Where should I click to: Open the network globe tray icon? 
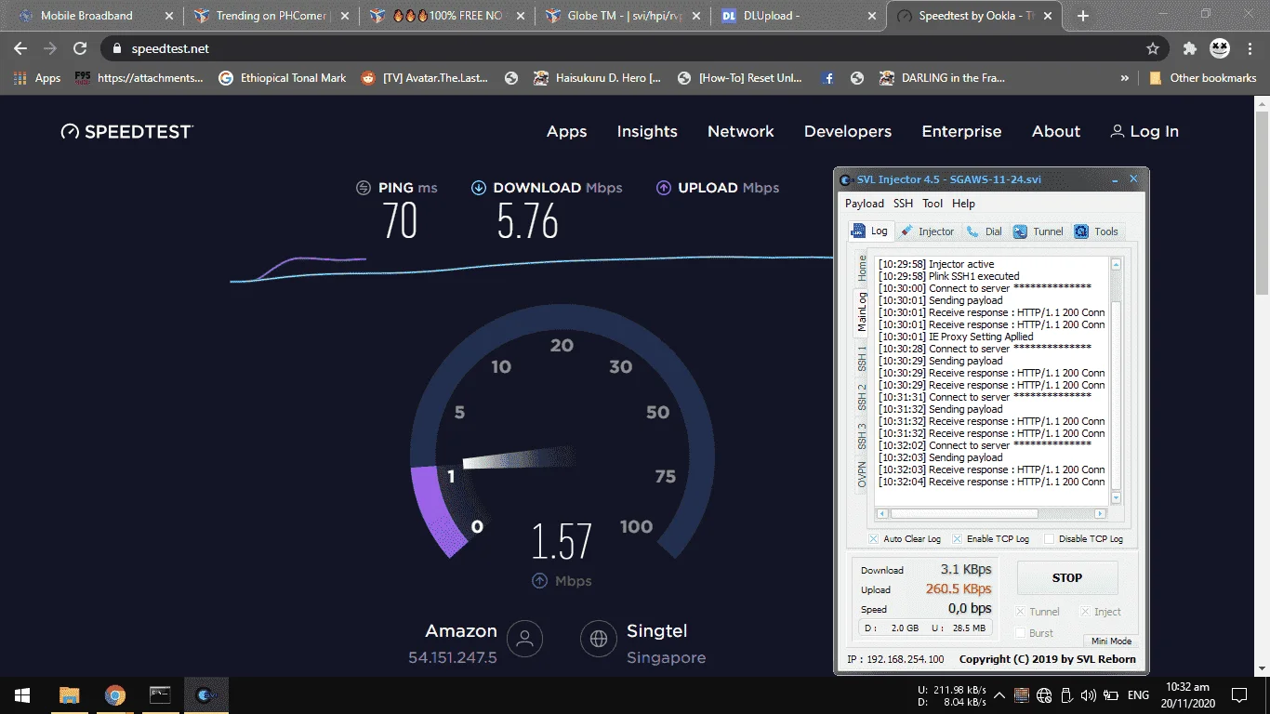1043,695
